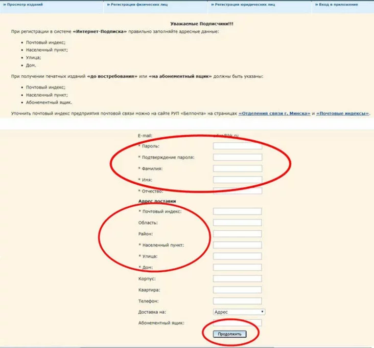Click the Фамилия text box

pos(238,169)
